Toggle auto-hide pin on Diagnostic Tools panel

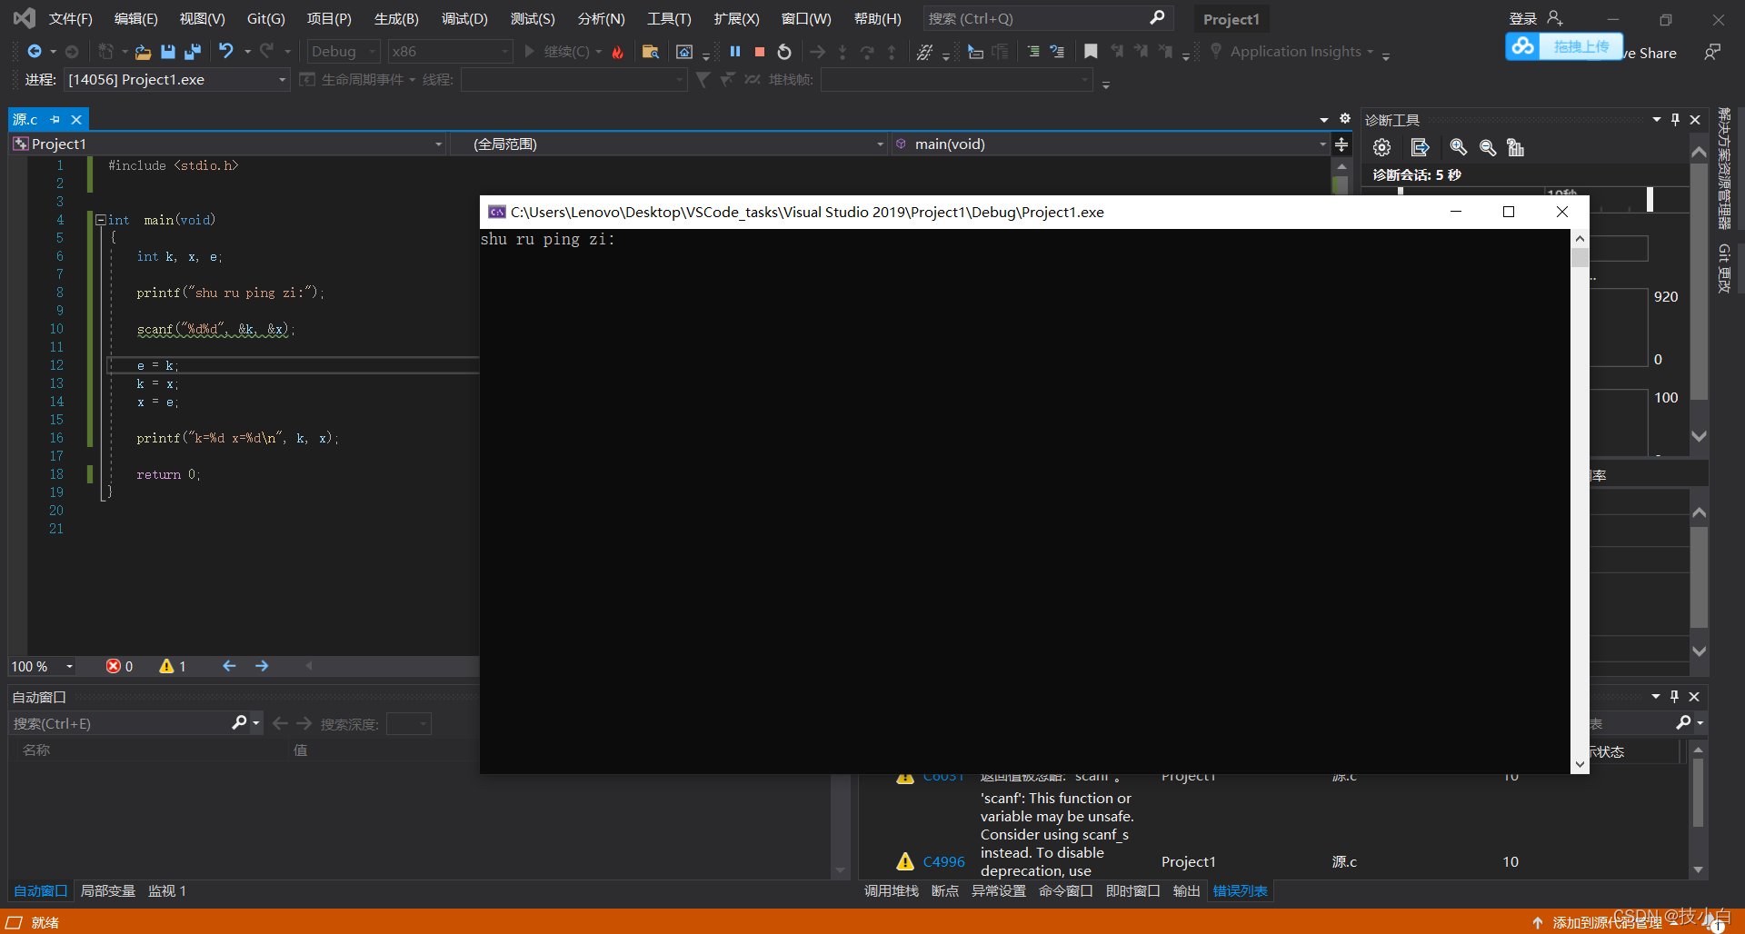(x=1675, y=119)
